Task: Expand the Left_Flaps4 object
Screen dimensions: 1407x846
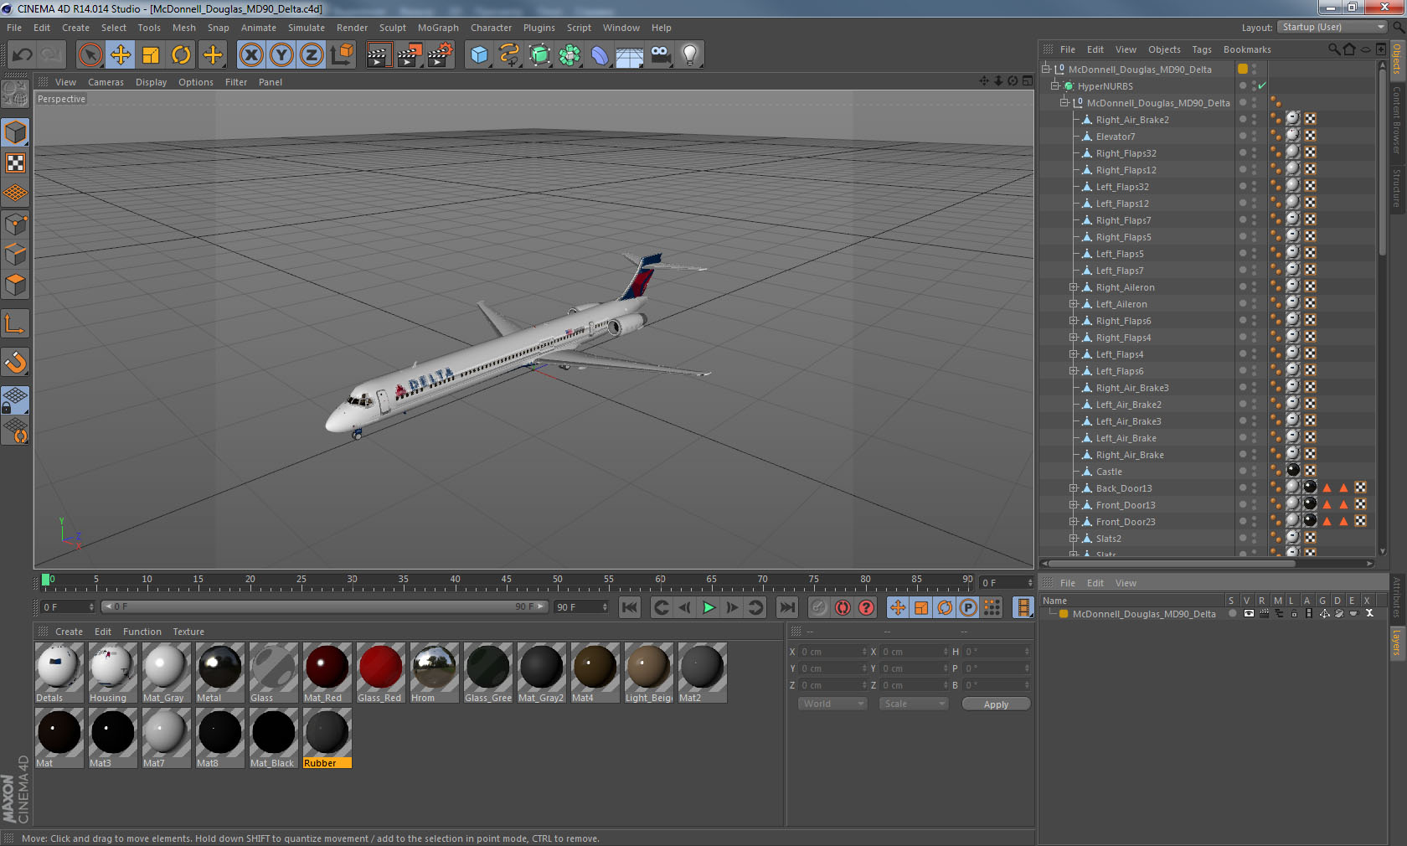Action: pyautogui.click(x=1074, y=354)
